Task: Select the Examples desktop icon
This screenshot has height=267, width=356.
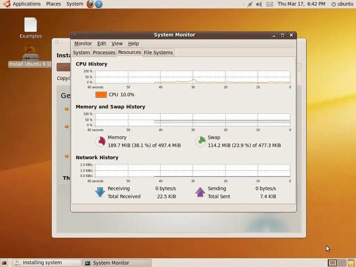Action: click(31, 28)
